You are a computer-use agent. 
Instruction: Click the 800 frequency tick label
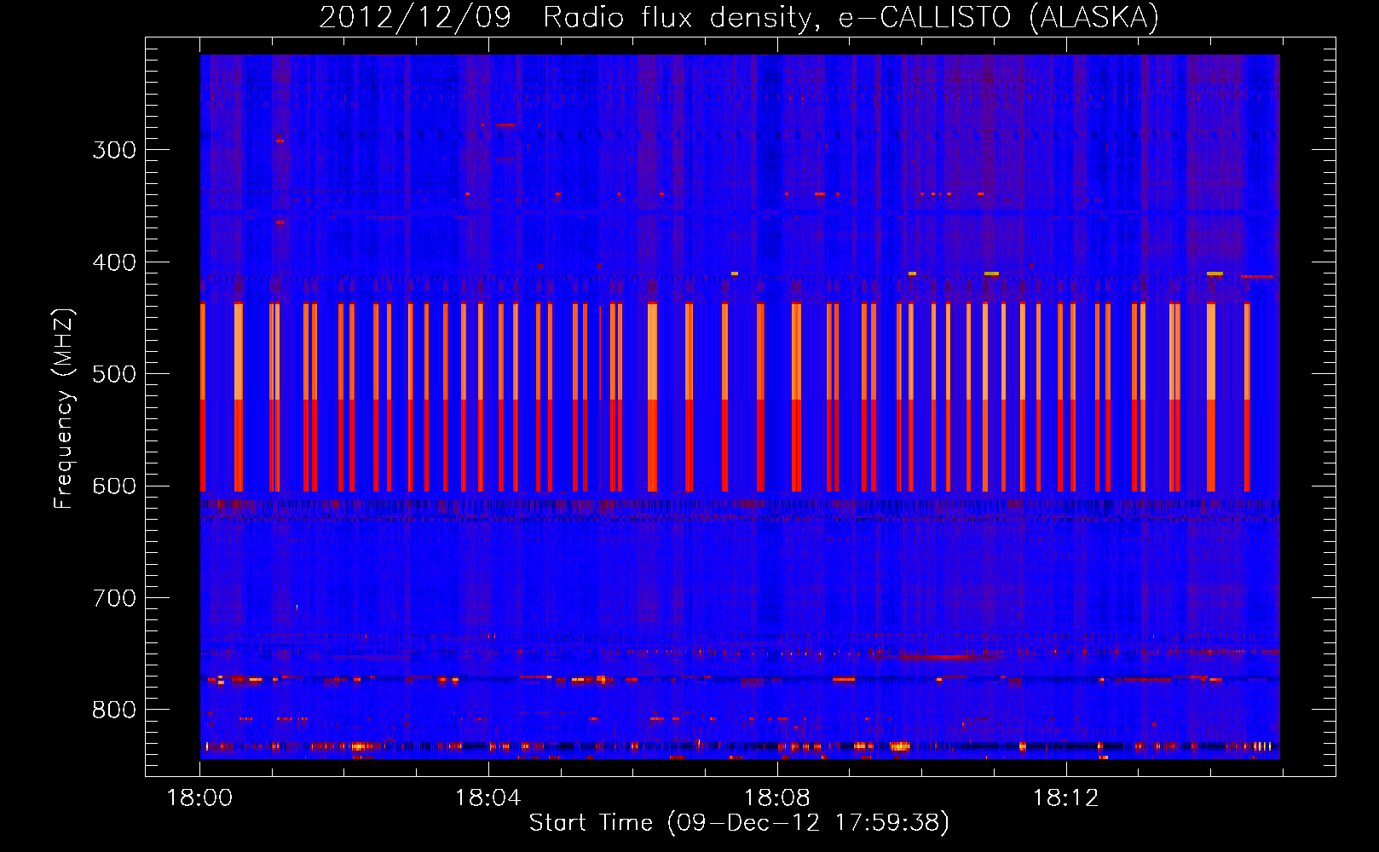point(114,711)
